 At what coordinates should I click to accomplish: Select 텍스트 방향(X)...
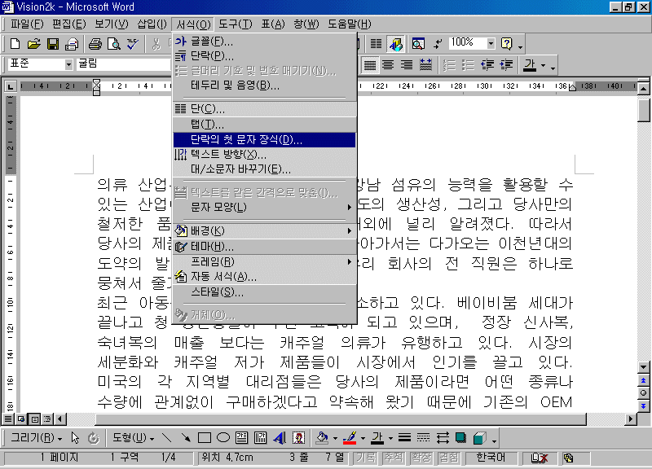click(264, 155)
